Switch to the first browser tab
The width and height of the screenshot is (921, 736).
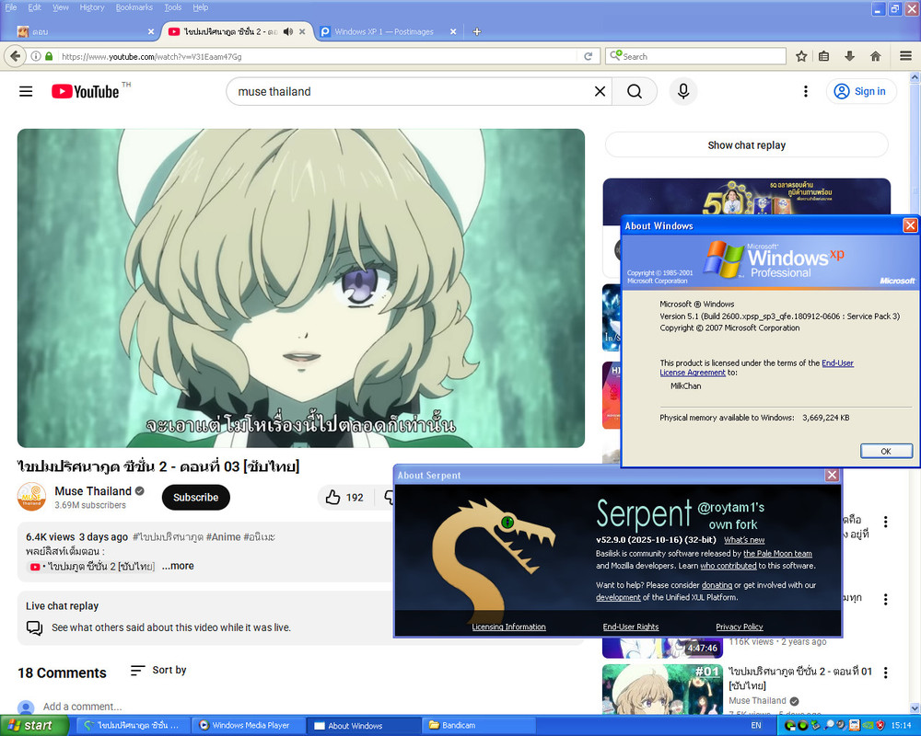86,31
